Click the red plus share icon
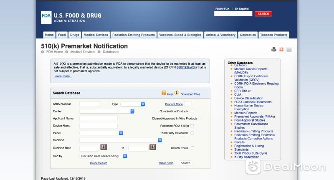The image size is (334, 180). click(x=281, y=49)
